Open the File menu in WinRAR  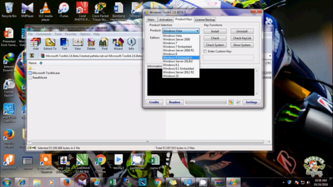(x=30, y=34)
